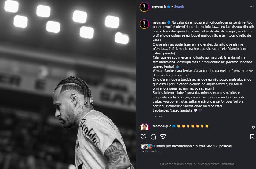Open marcoluque username link
Viewport: 256px width, 169px height.
click(162, 126)
